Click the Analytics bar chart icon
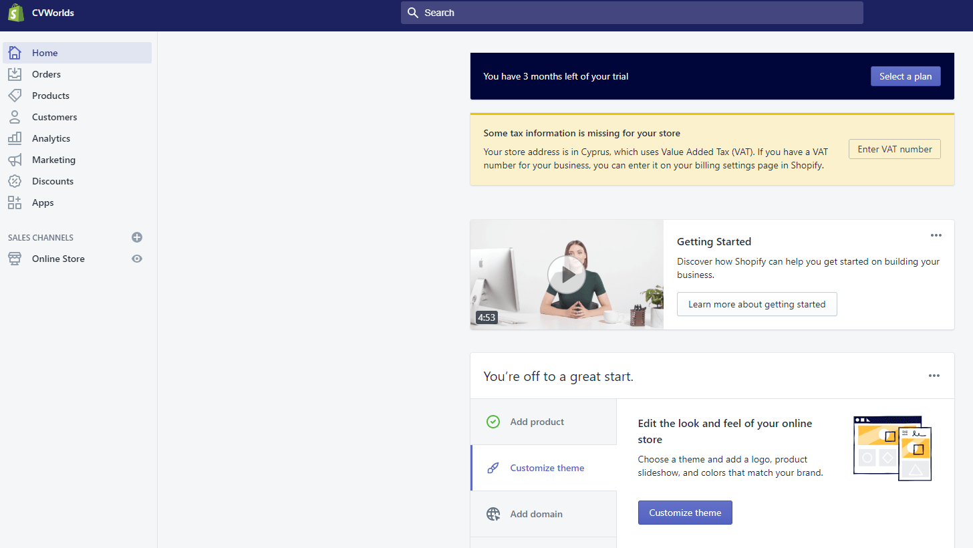973x548 pixels. click(x=15, y=138)
